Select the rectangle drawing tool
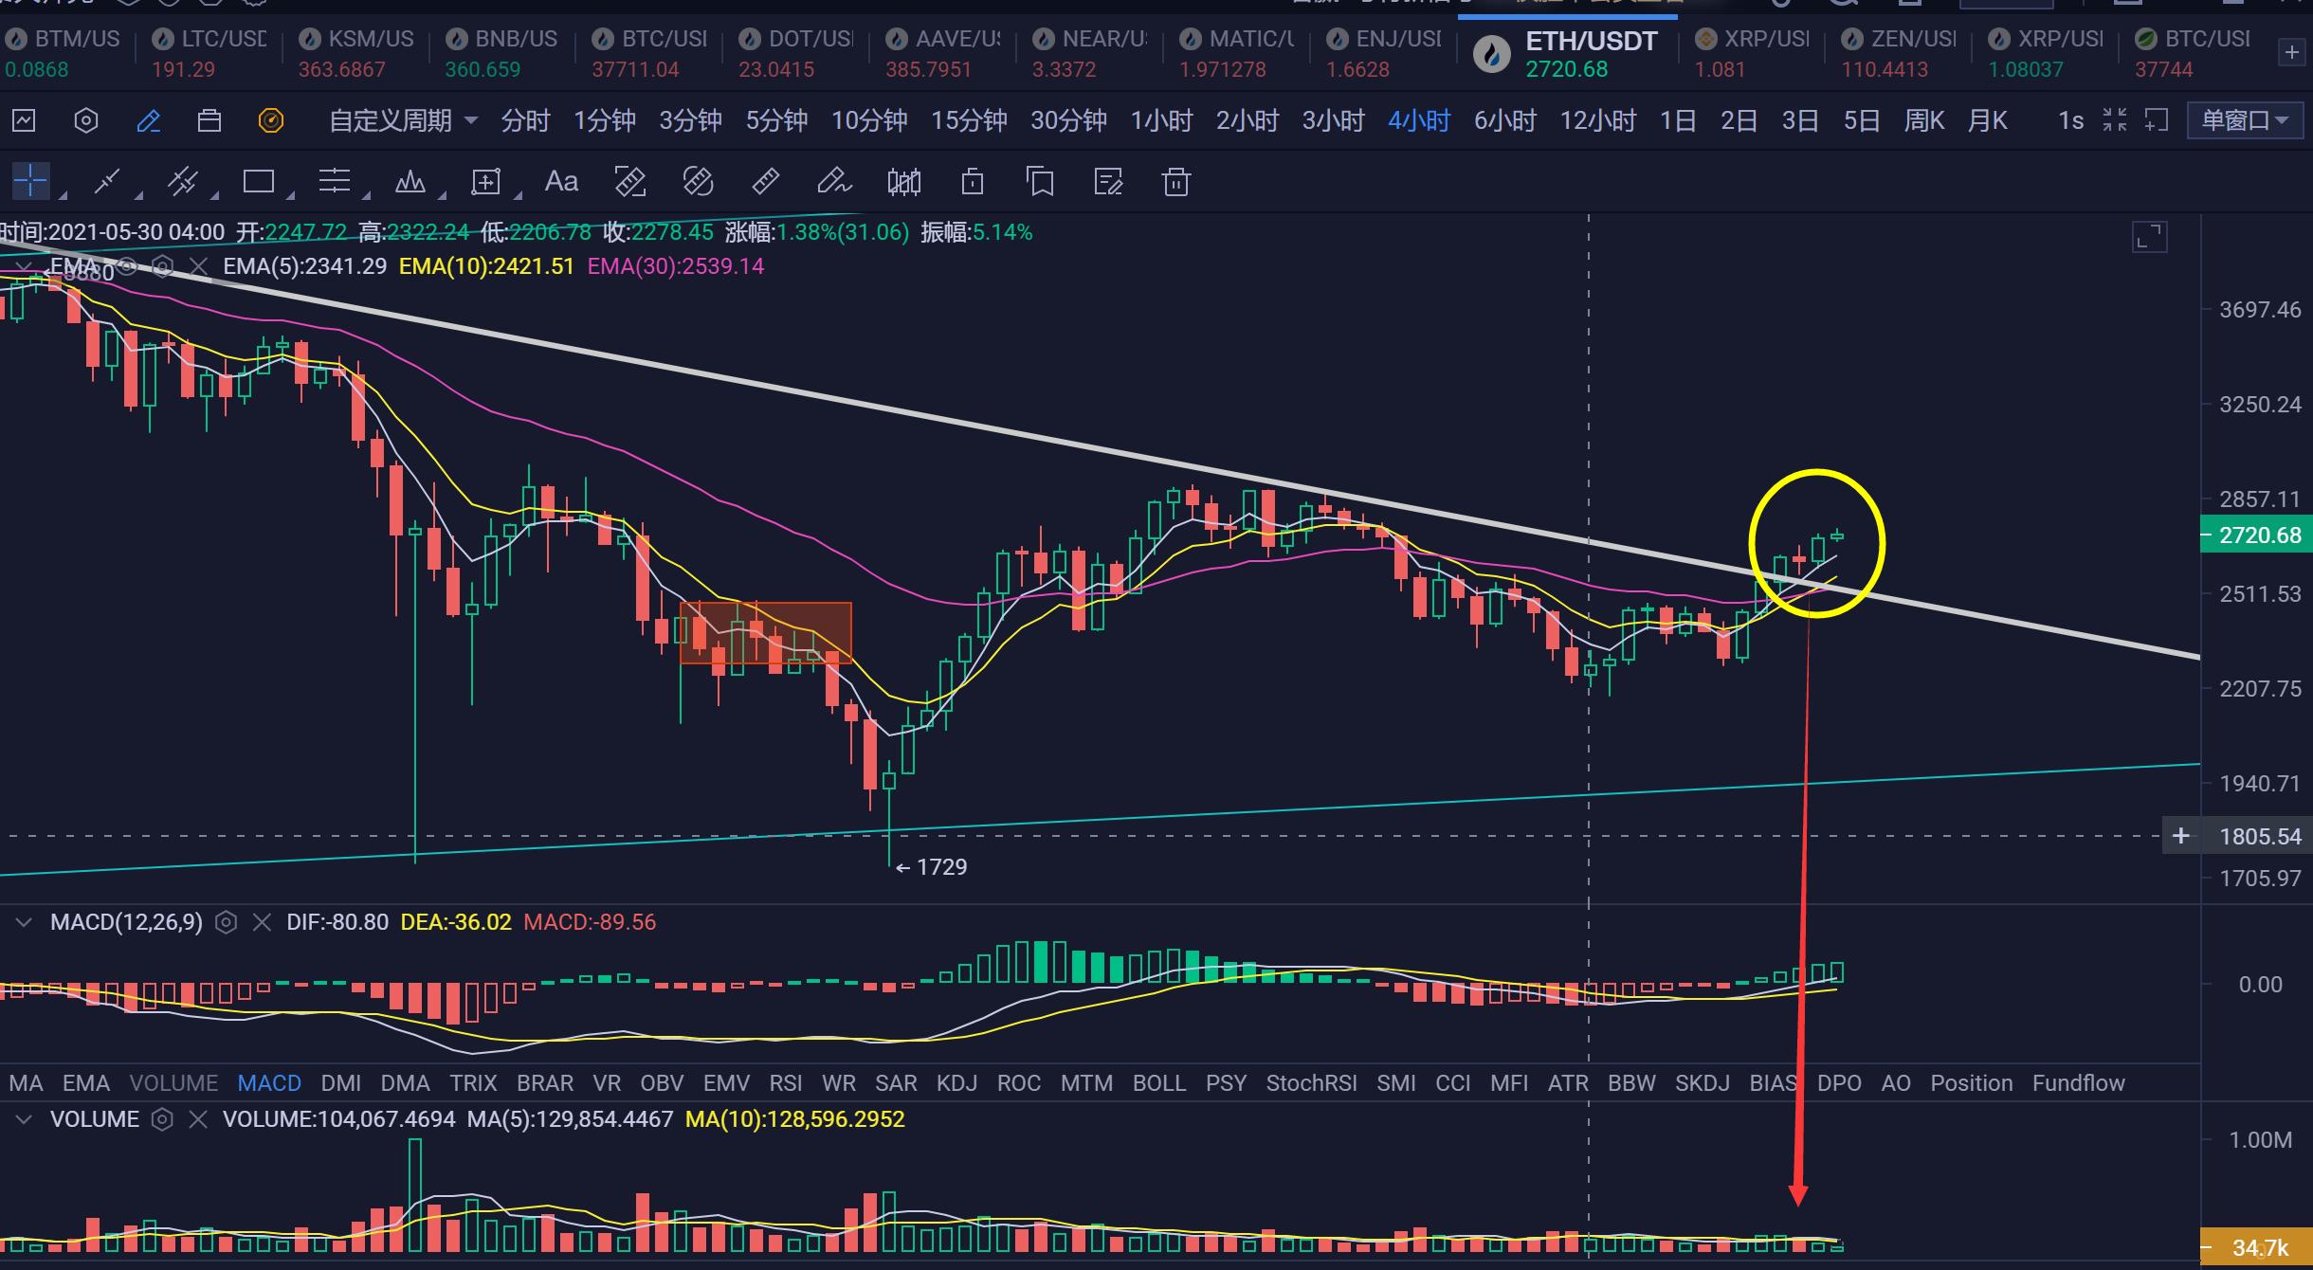2313x1270 pixels. (x=258, y=182)
